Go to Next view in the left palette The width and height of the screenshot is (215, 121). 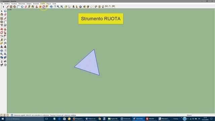[5, 57]
